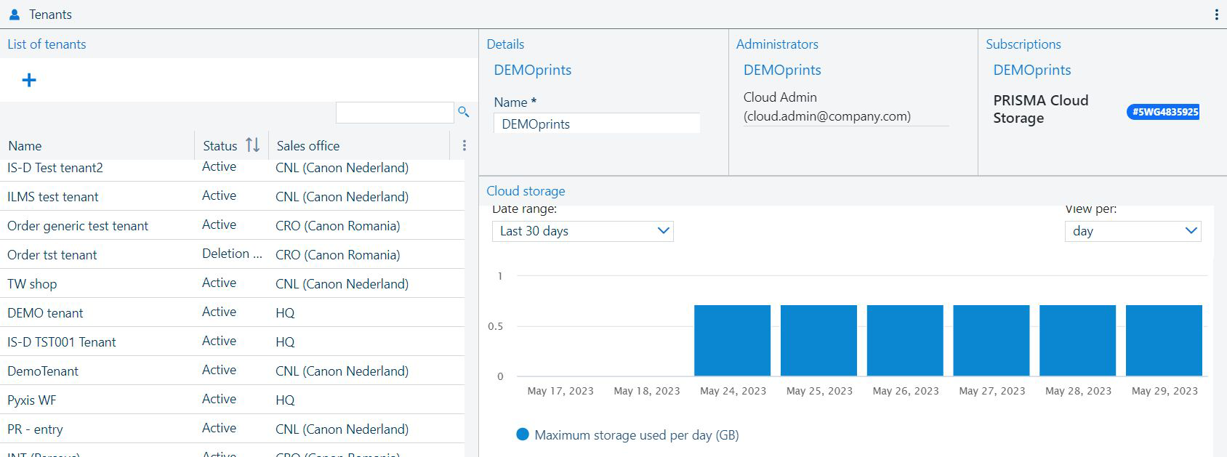Select the Pyxis WF tenant row
This screenshot has width=1227, height=457.
pyautogui.click(x=32, y=400)
